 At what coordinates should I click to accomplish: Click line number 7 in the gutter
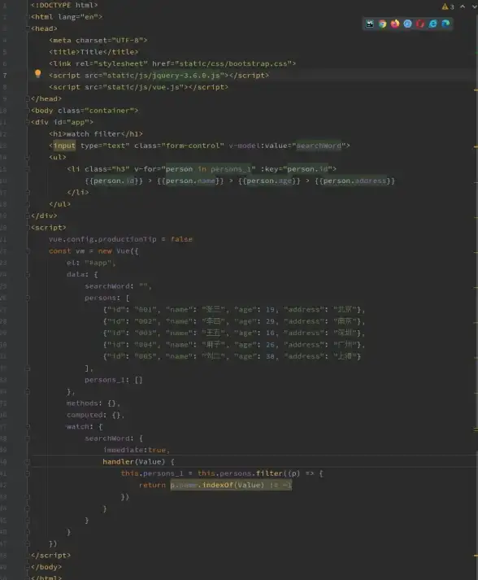point(5,76)
